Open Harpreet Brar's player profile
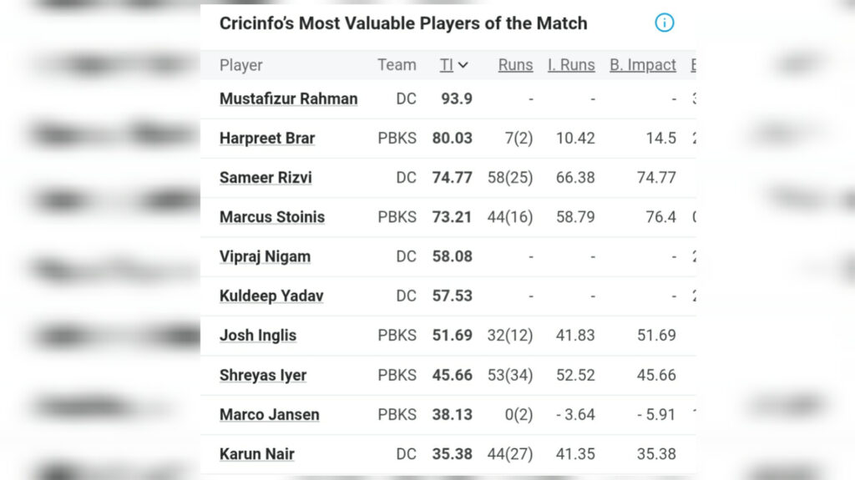This screenshot has height=480, width=855. pos(267,138)
